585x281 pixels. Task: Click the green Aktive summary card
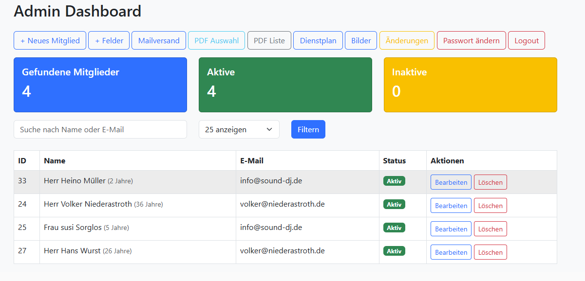point(285,85)
